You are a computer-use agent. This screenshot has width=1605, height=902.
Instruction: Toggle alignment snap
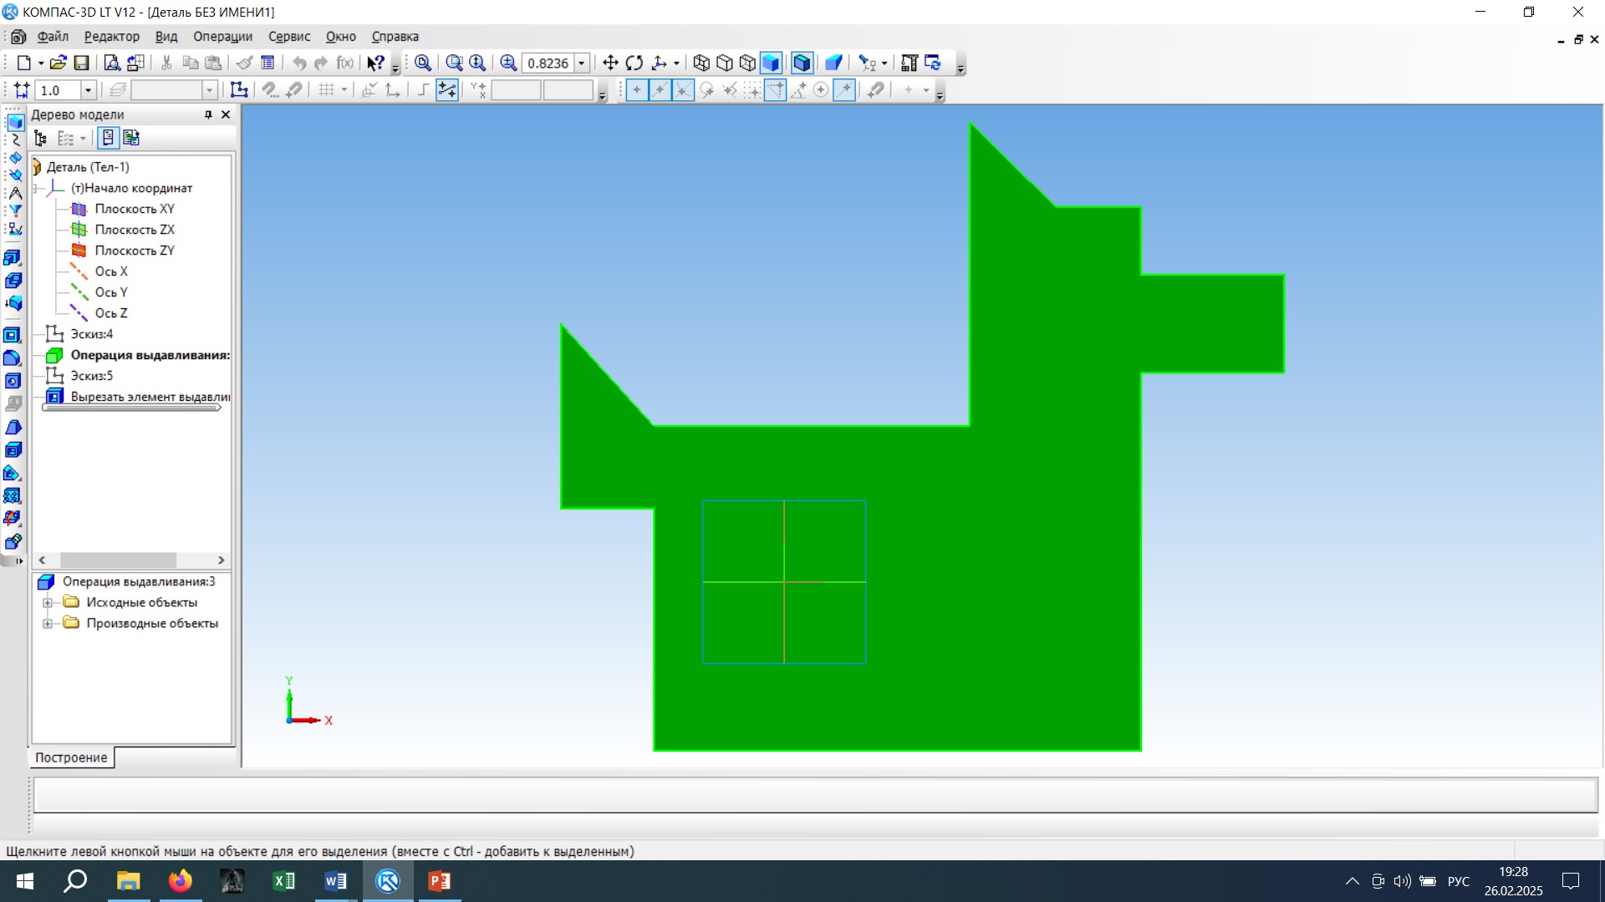776,90
